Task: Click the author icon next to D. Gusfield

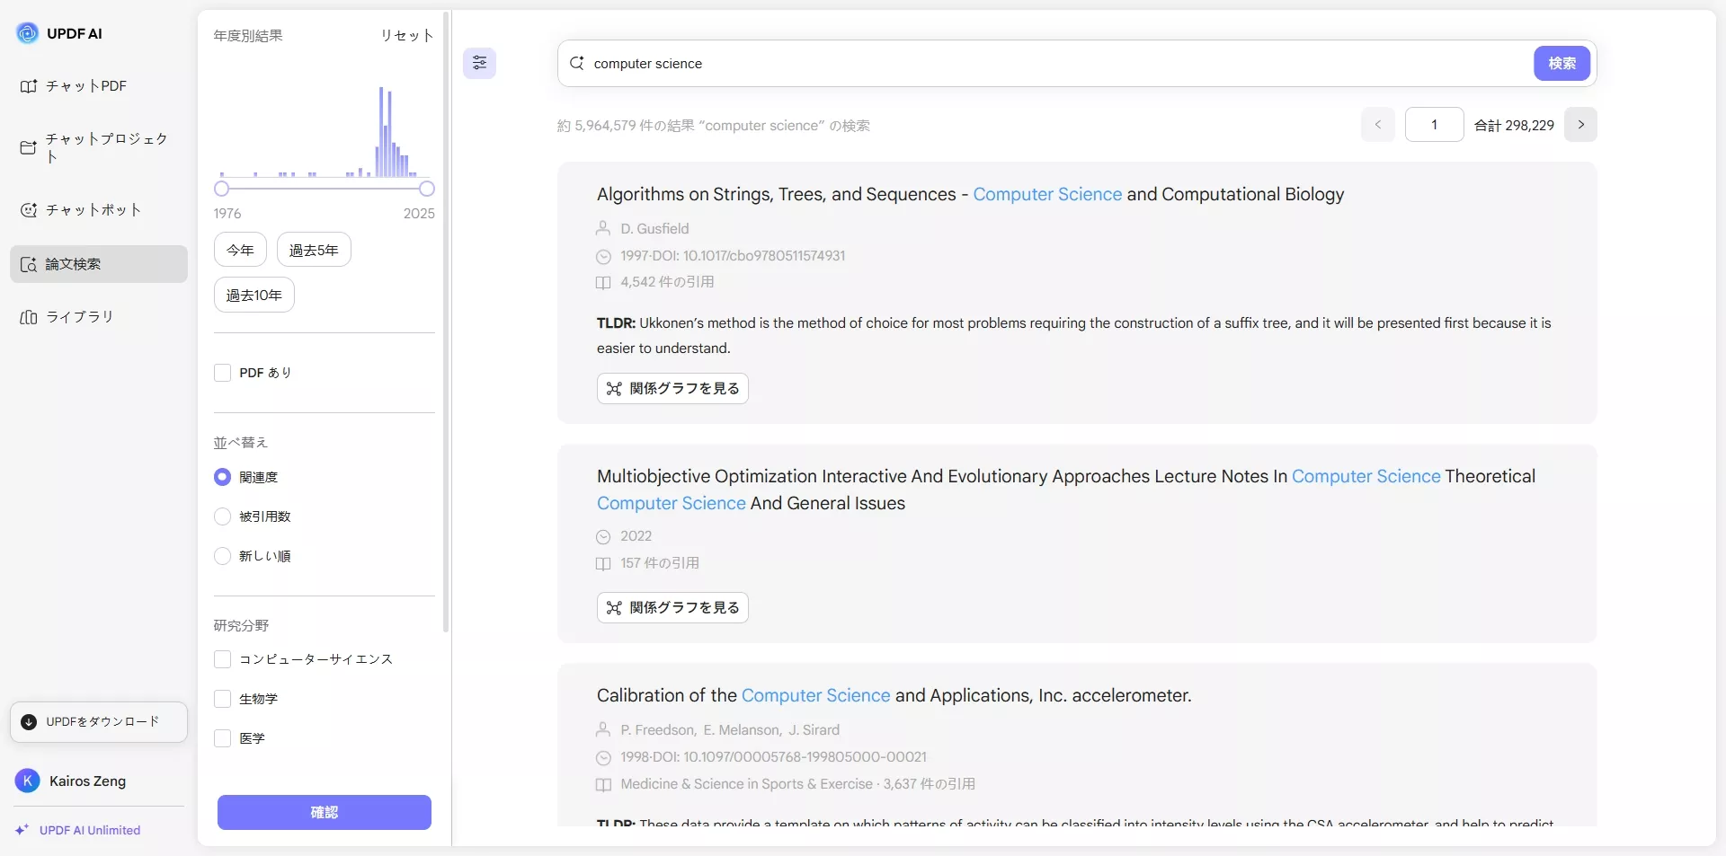Action: click(603, 229)
